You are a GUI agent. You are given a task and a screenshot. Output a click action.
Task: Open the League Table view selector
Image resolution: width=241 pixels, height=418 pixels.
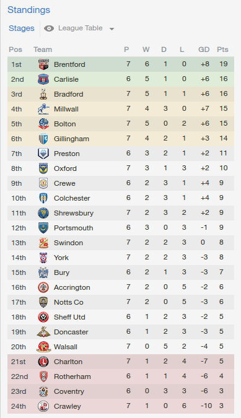click(81, 28)
